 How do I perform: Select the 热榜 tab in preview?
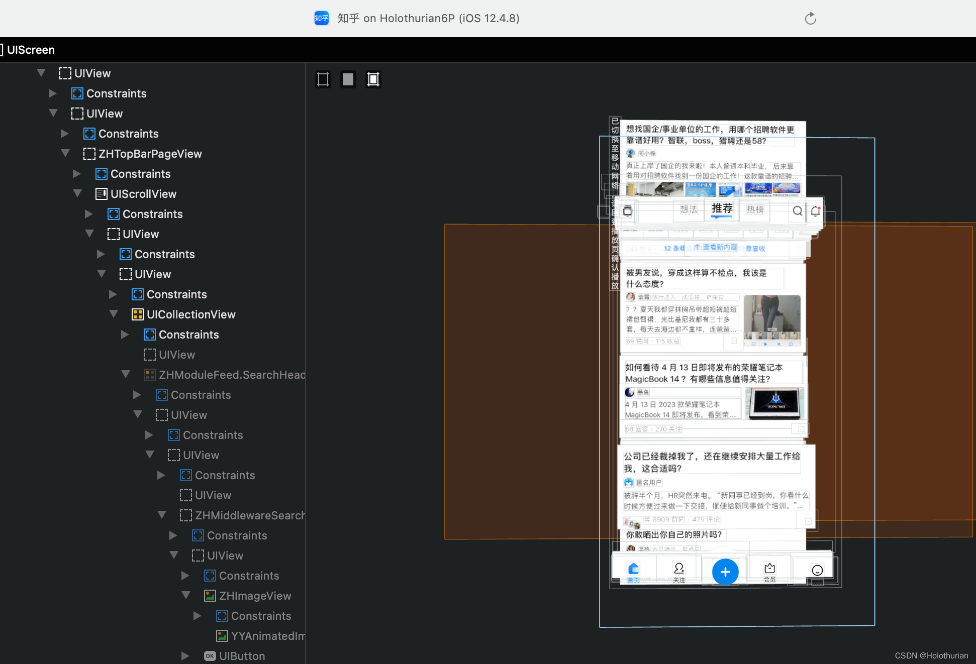tap(754, 209)
